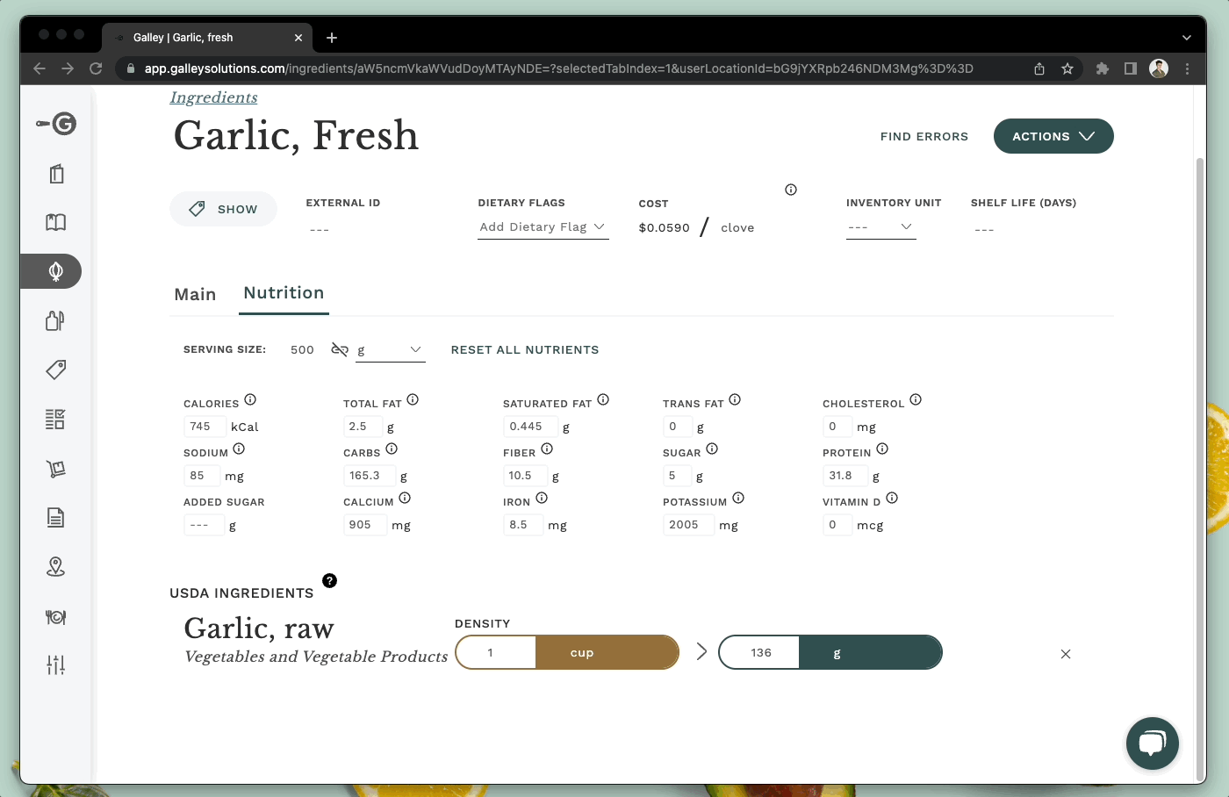1229x797 pixels.
Task: Click the info icon beside Cost
Action: [790, 189]
